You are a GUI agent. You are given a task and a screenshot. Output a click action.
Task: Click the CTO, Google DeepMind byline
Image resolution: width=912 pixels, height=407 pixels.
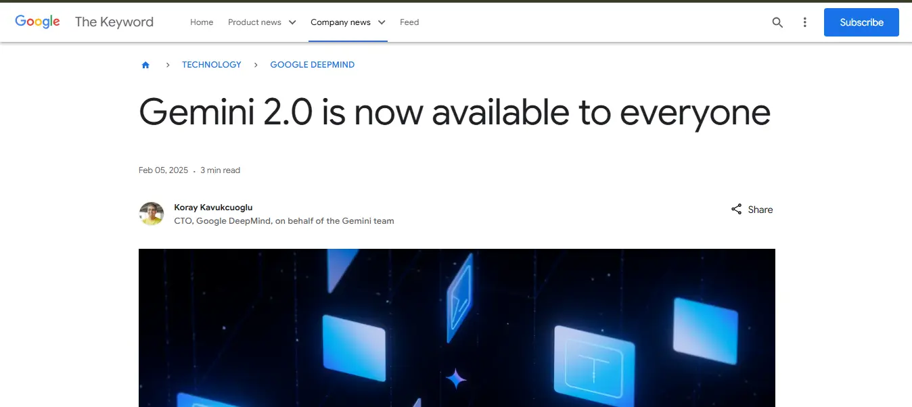[x=284, y=221]
